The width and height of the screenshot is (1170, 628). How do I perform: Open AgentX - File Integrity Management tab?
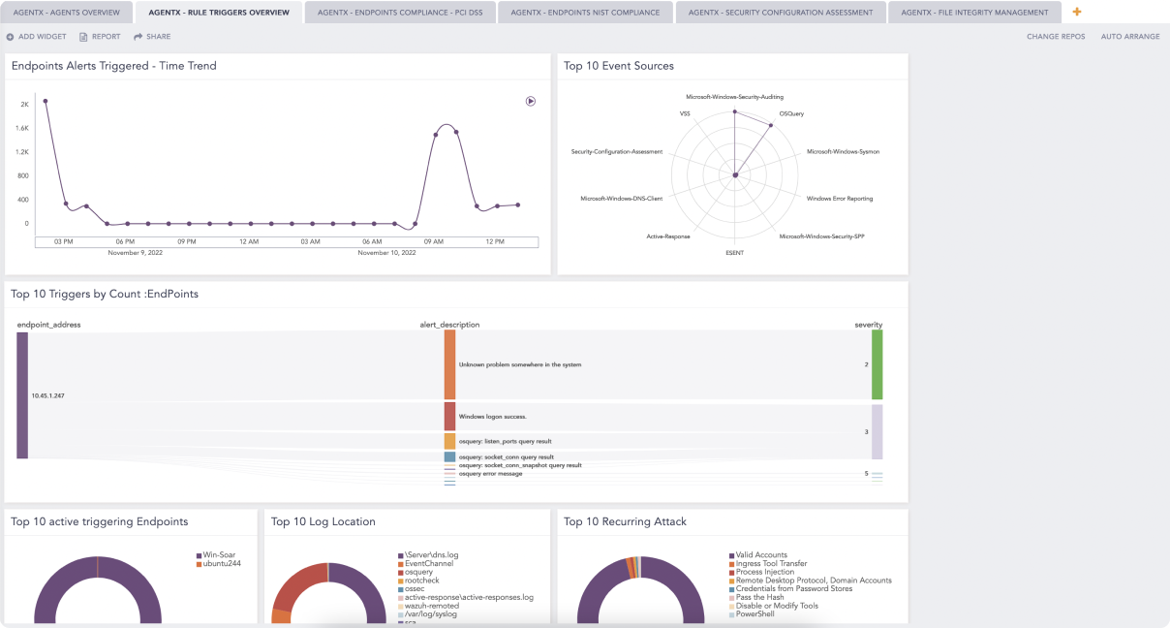974,13
